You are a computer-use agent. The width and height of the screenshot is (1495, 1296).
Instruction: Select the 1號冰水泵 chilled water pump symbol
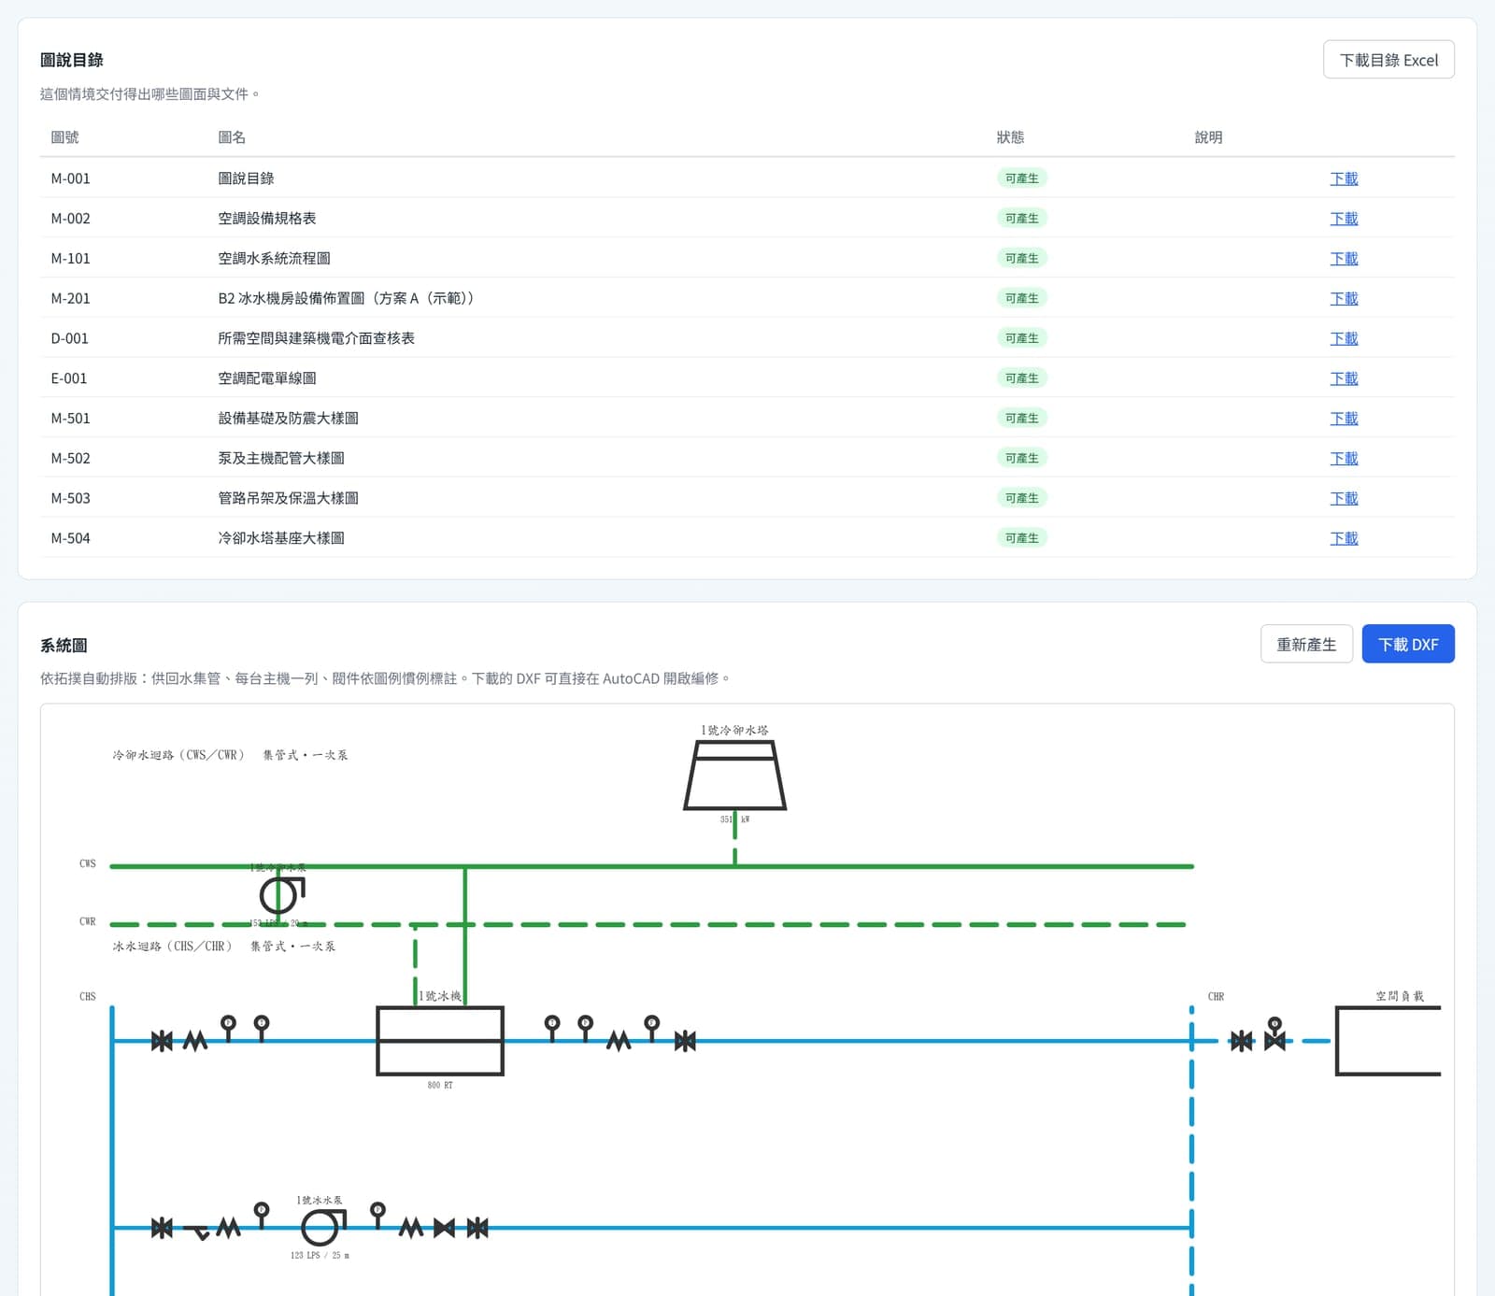click(x=323, y=1227)
